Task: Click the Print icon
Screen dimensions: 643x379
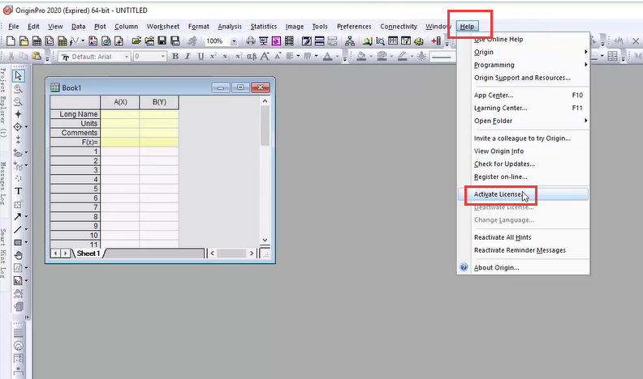Action: click(x=251, y=40)
